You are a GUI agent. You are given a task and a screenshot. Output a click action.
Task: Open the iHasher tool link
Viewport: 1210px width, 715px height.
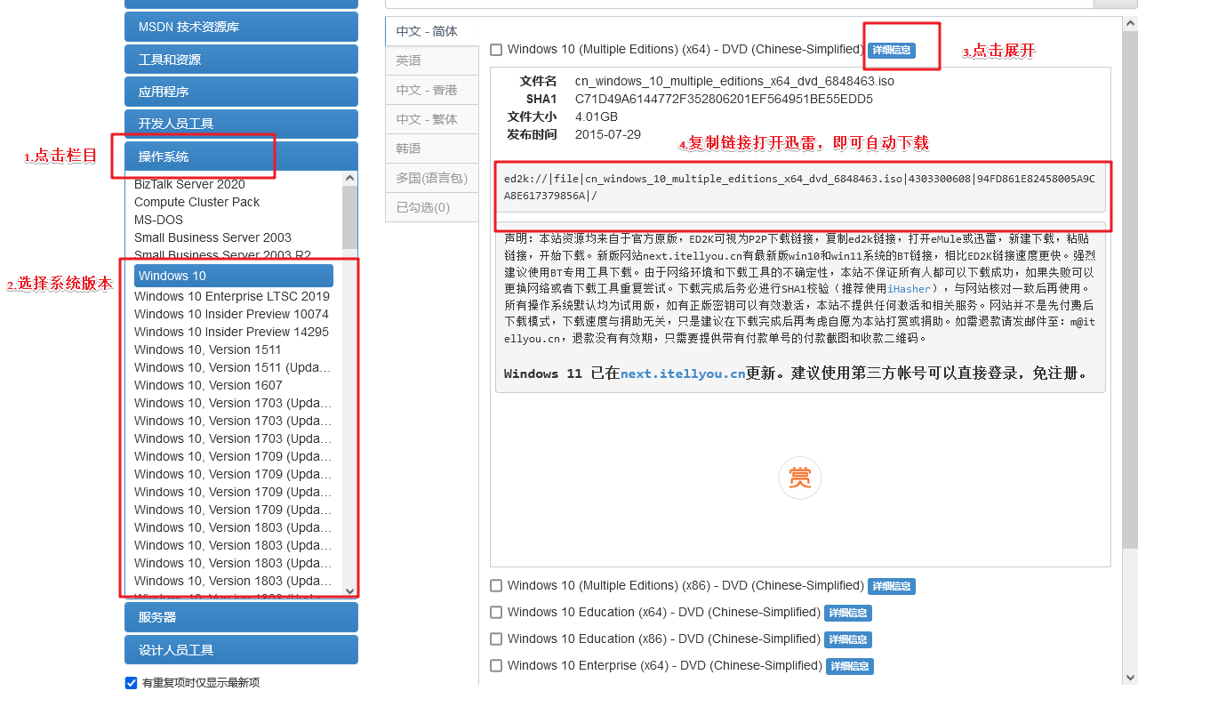(x=908, y=289)
